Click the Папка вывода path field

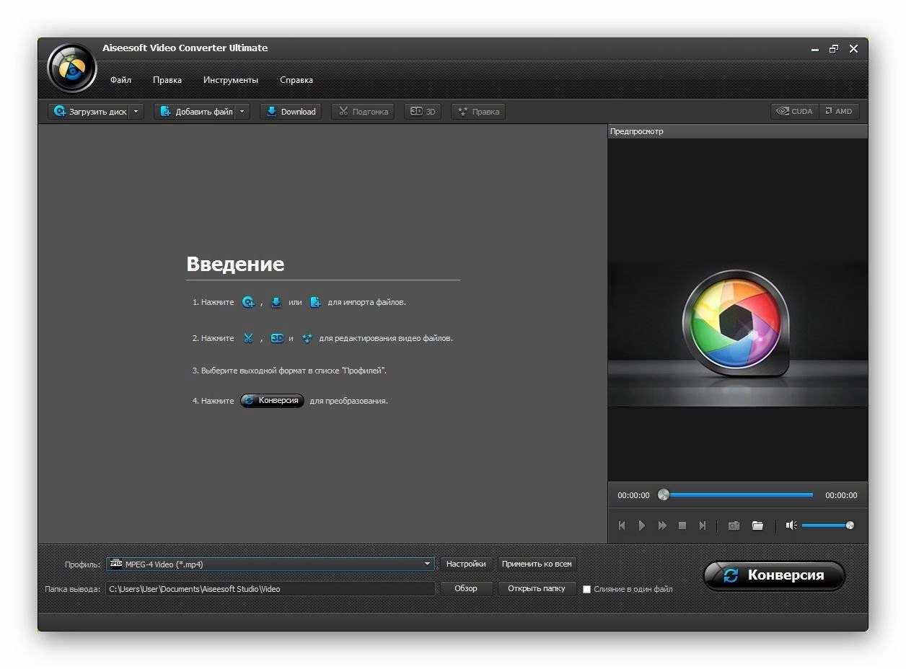271,589
